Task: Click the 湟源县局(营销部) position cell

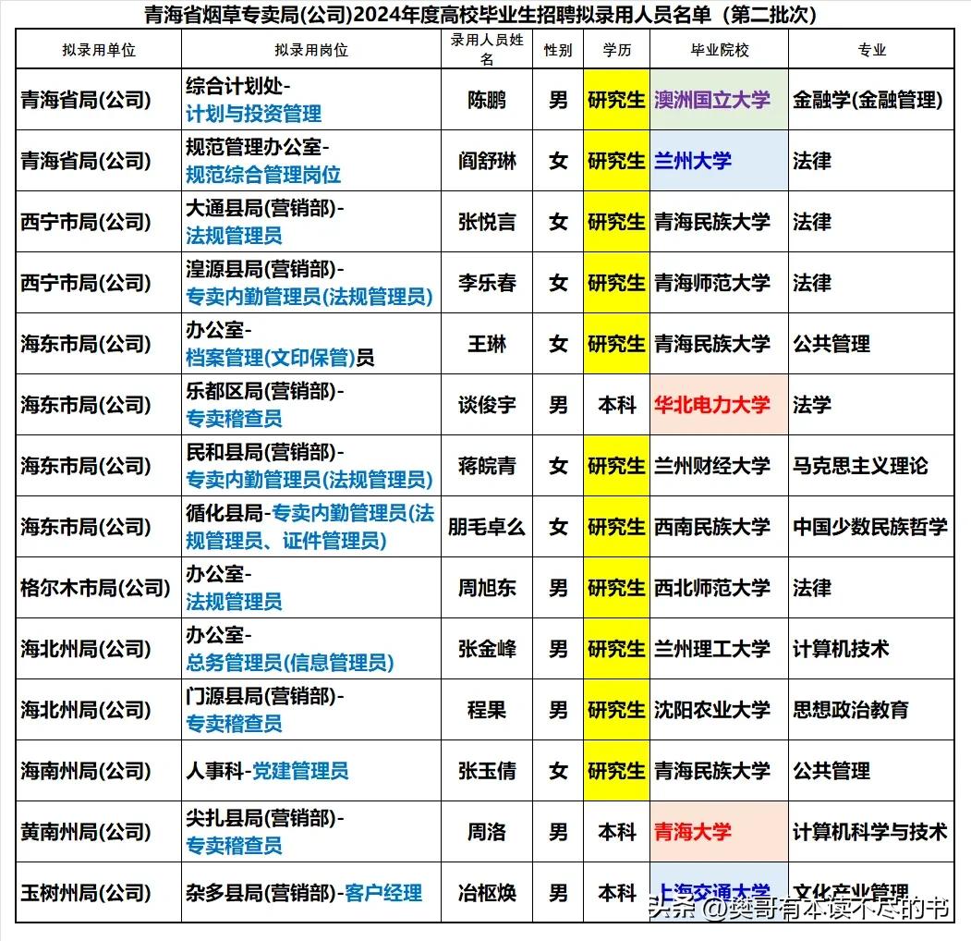Action: pos(310,283)
